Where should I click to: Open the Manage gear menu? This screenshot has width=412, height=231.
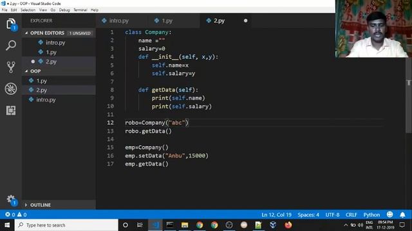point(11,200)
